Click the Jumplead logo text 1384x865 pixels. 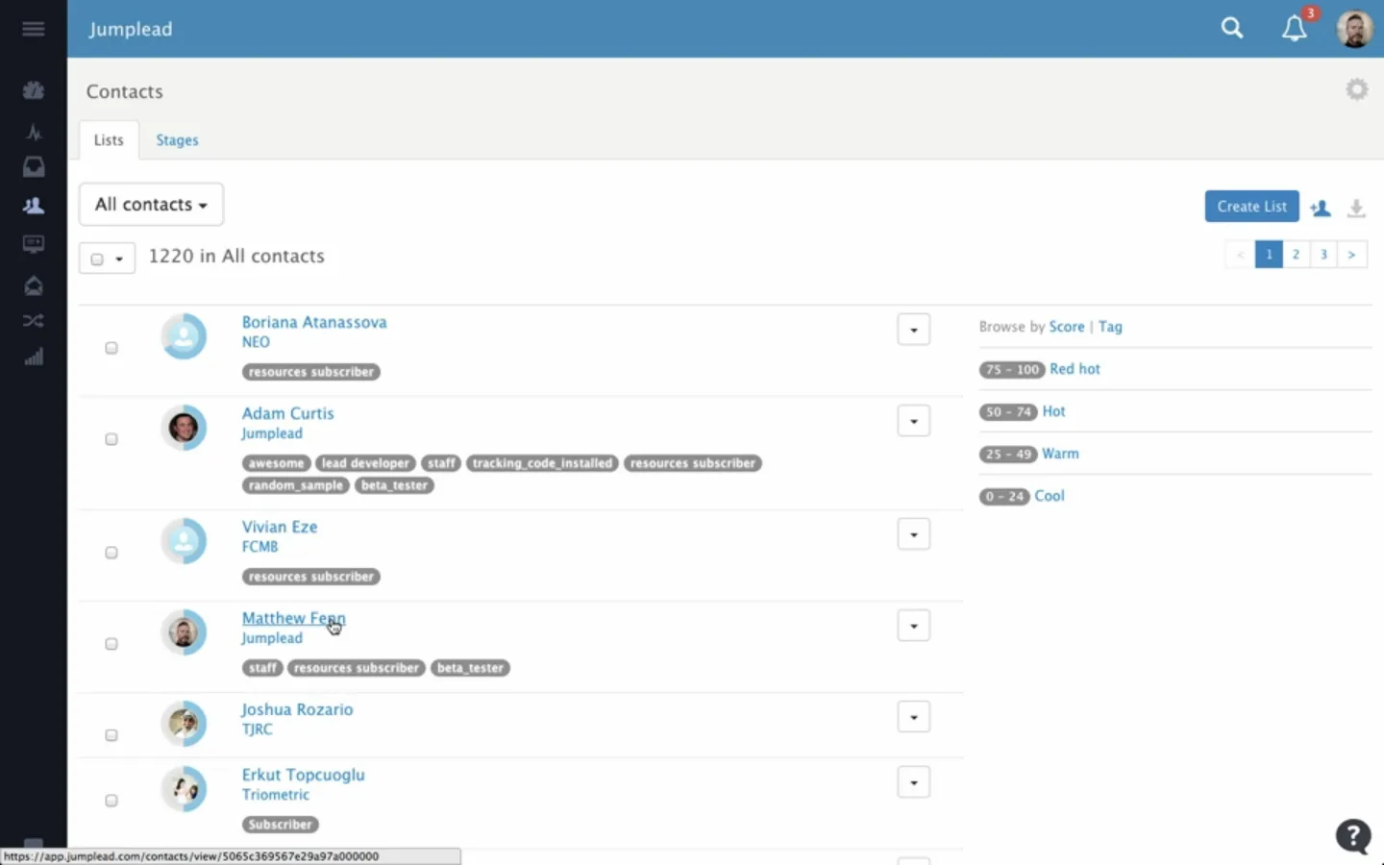click(131, 29)
